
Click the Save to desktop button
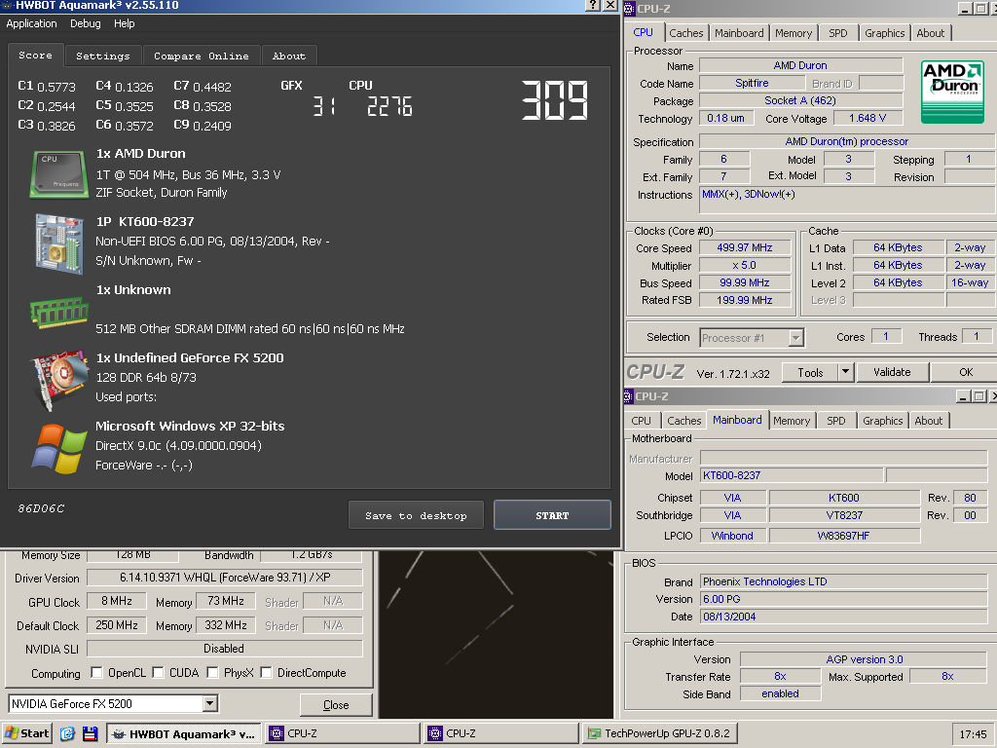click(416, 515)
